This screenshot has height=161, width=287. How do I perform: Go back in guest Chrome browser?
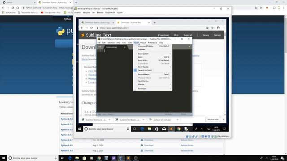[82, 28]
